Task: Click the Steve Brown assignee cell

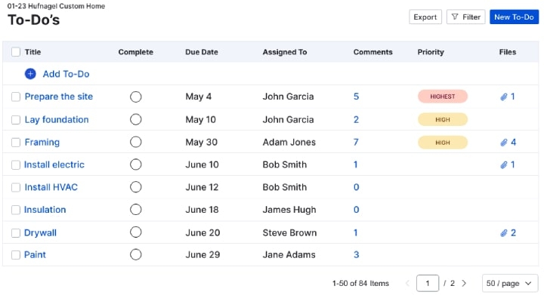Action: (x=289, y=232)
